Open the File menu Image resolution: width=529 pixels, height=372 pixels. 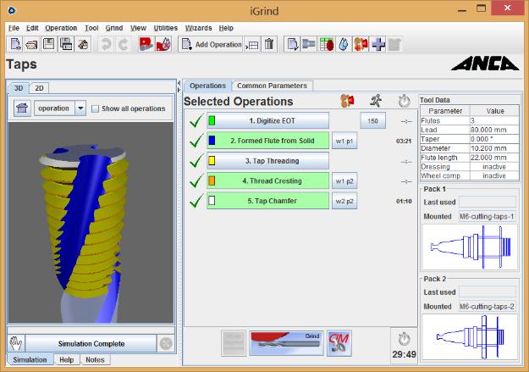click(14, 28)
